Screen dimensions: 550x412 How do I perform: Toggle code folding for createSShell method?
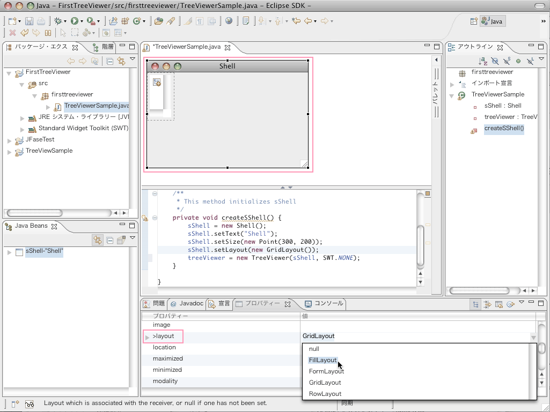point(155,218)
